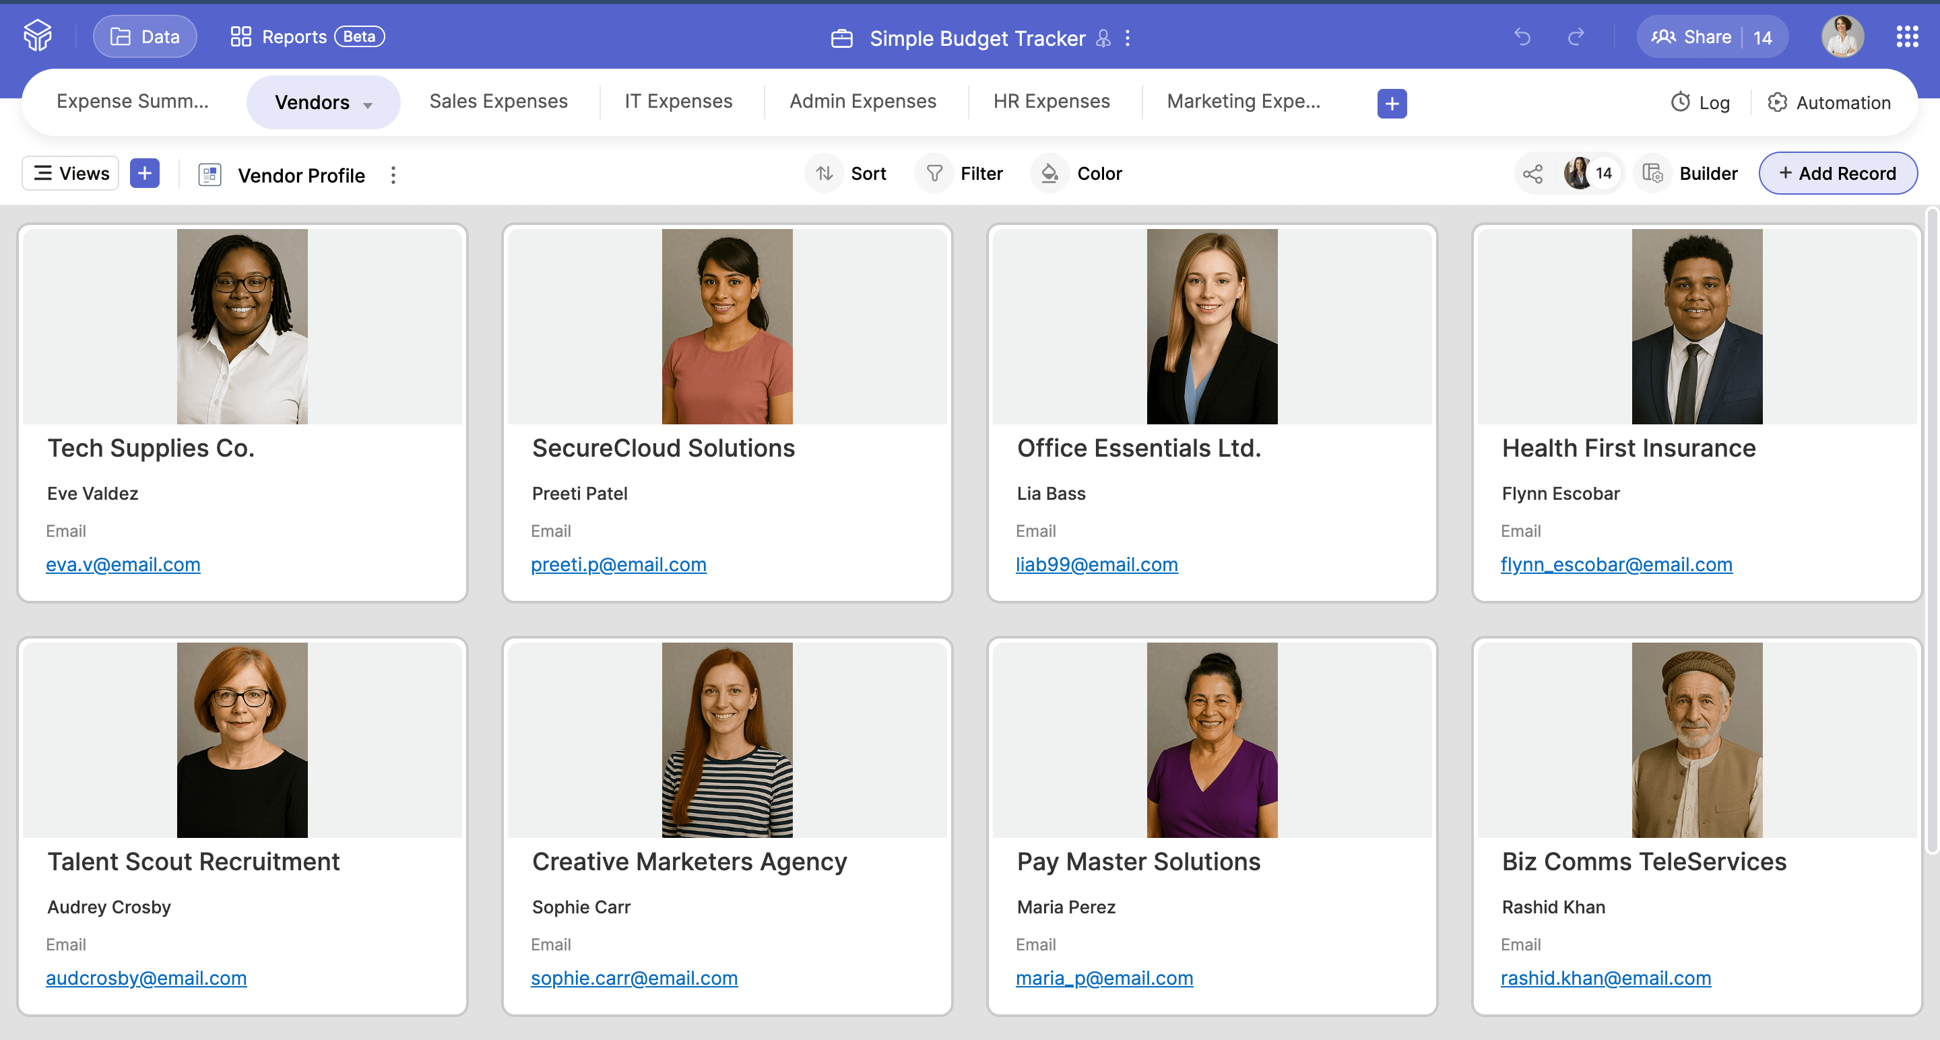Image resolution: width=1940 pixels, height=1040 pixels.
Task: Click the share view icon
Action: tap(1532, 174)
